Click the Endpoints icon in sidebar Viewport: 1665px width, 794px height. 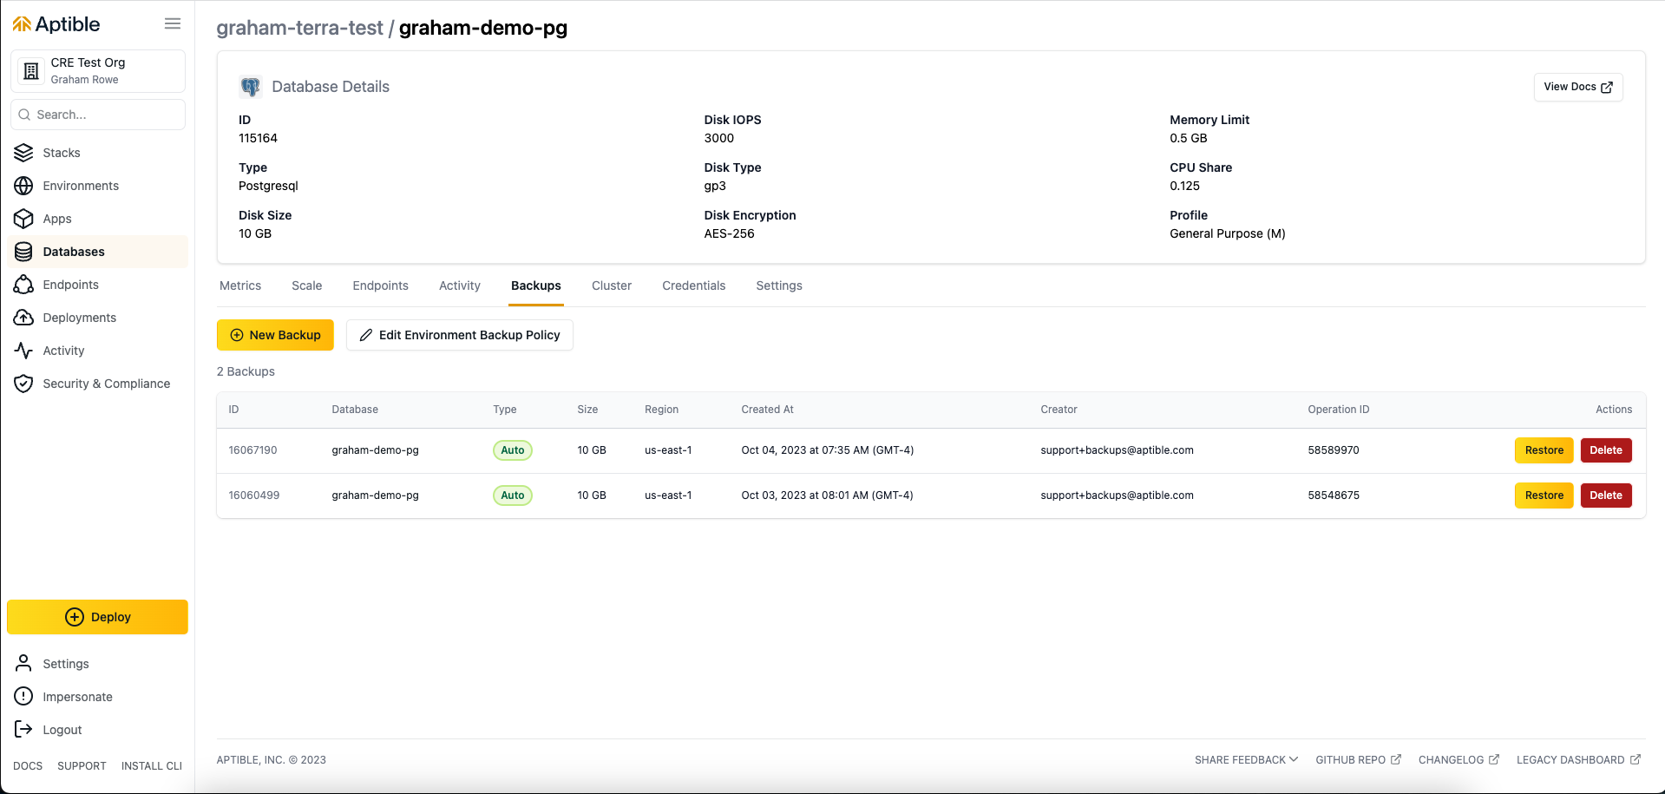click(x=23, y=285)
